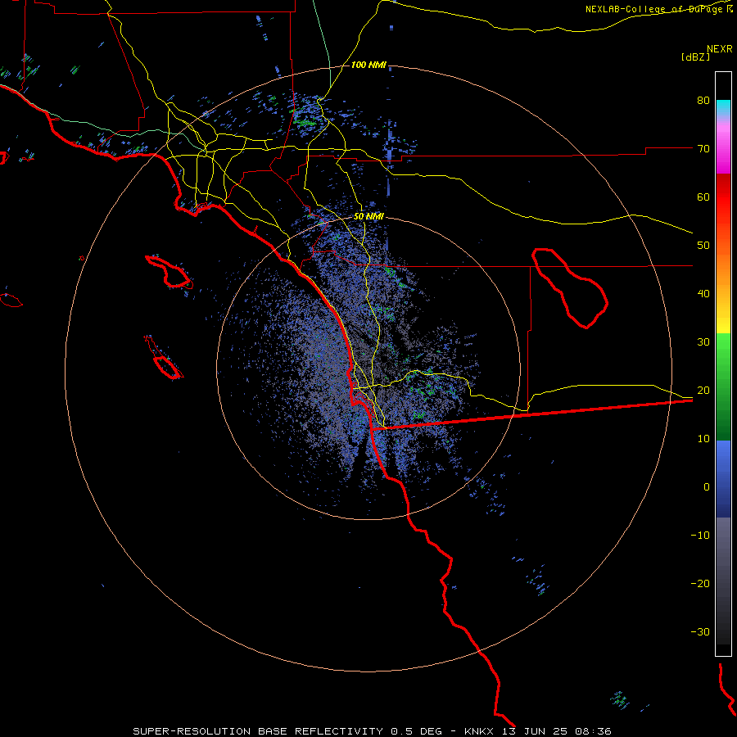
Task: Select the -30 value on the dBZ scale
Action: click(x=700, y=631)
